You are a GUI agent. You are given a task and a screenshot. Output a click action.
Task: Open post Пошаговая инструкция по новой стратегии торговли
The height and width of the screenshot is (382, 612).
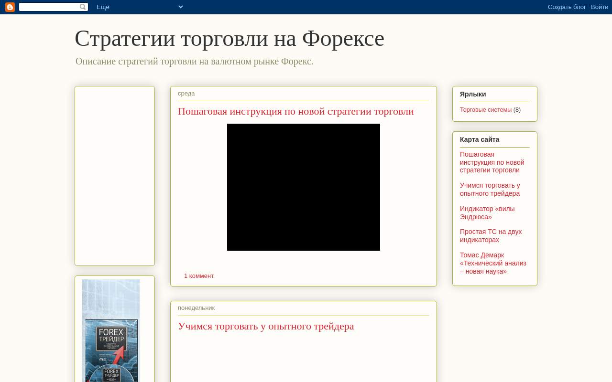click(296, 111)
